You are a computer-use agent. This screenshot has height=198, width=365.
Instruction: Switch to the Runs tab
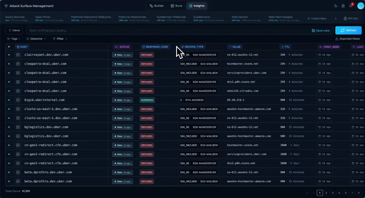pyautogui.click(x=176, y=6)
